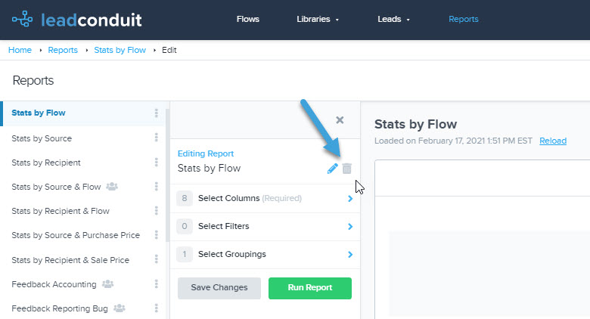The width and height of the screenshot is (590, 319).
Task: Expand the Select Columns section
Action: [265, 199]
